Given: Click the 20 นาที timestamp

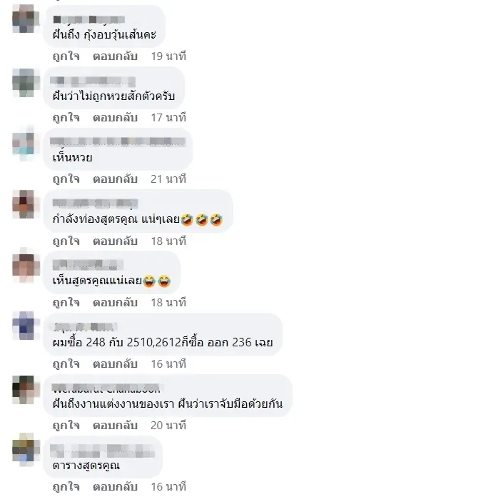Looking at the screenshot, I should pyautogui.click(x=168, y=426).
